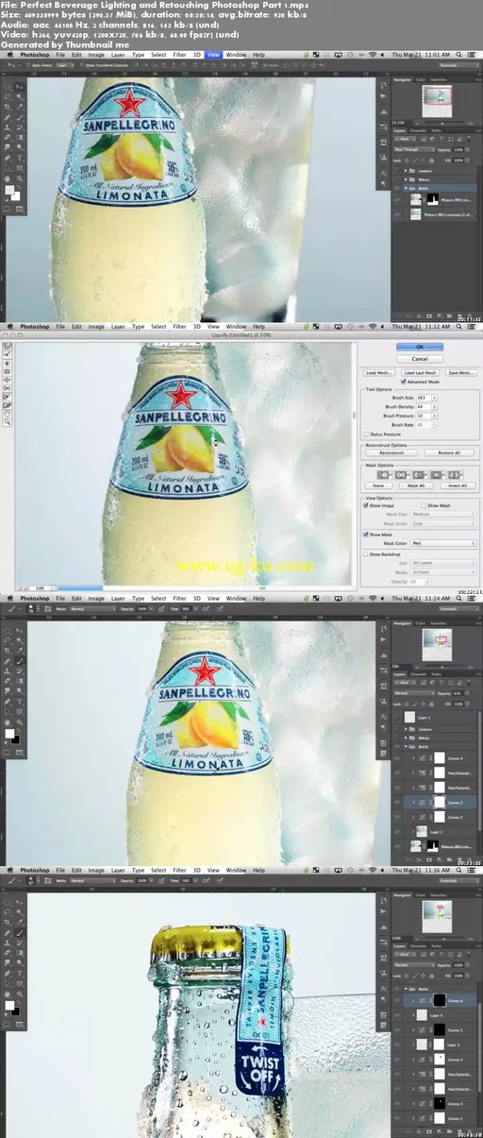Switch to Channels tab in 11:01 AM screenshot
483x1138 pixels.
pyautogui.click(x=418, y=130)
